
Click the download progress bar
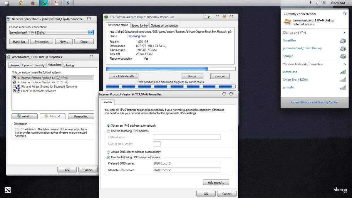(171, 69)
